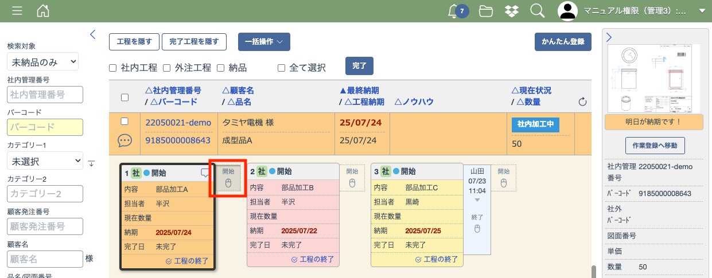Screen dimensions: 712x278
Task: Enable the 社内工程 checkbox
Action: (113, 68)
